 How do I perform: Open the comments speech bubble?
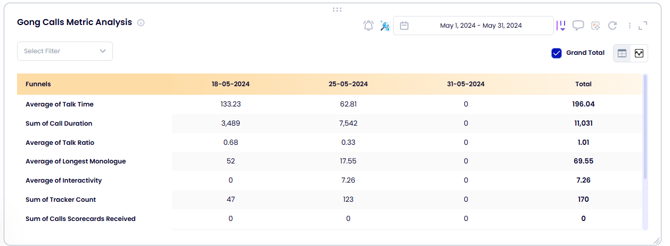pos(578,26)
